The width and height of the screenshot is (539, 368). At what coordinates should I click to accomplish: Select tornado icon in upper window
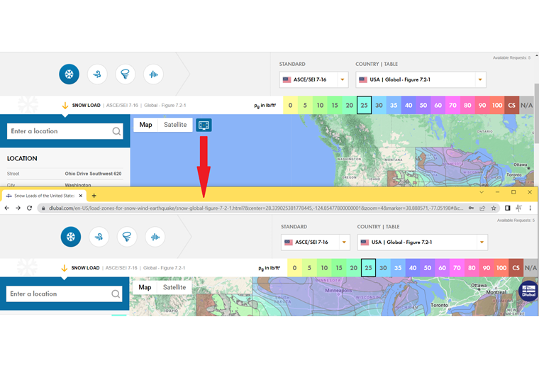click(125, 74)
